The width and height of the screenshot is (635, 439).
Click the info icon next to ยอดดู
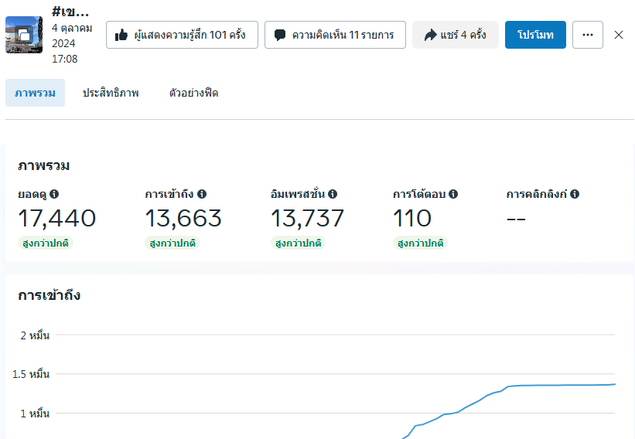pyautogui.click(x=55, y=195)
